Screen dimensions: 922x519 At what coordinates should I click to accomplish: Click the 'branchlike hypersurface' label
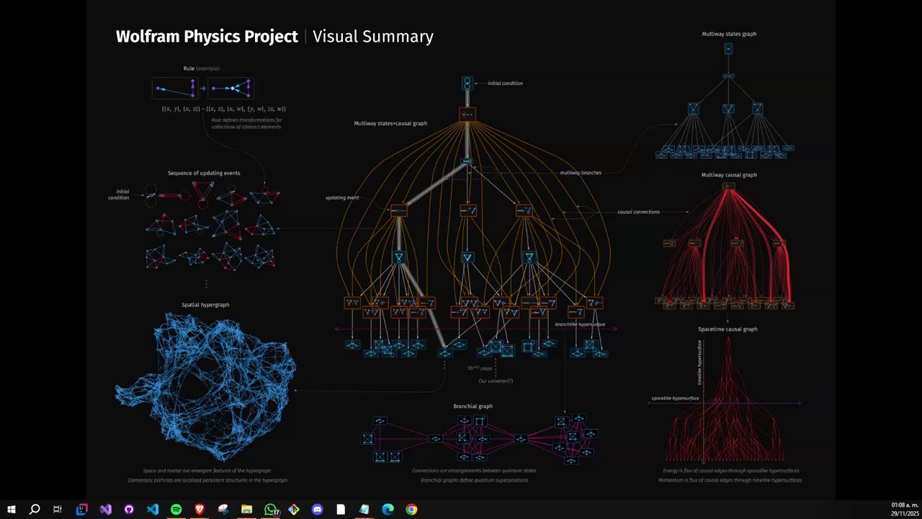point(580,324)
